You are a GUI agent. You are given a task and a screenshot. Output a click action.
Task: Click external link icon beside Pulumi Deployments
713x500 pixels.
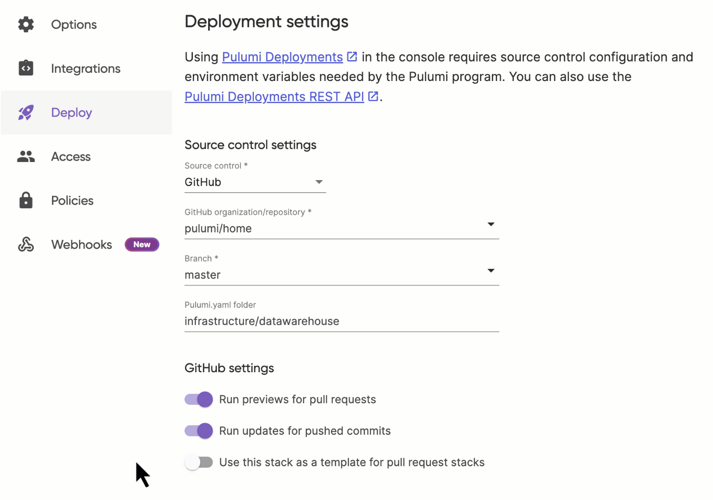352,57
